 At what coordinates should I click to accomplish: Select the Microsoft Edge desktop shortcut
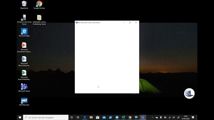pyautogui.click(x=24, y=32)
